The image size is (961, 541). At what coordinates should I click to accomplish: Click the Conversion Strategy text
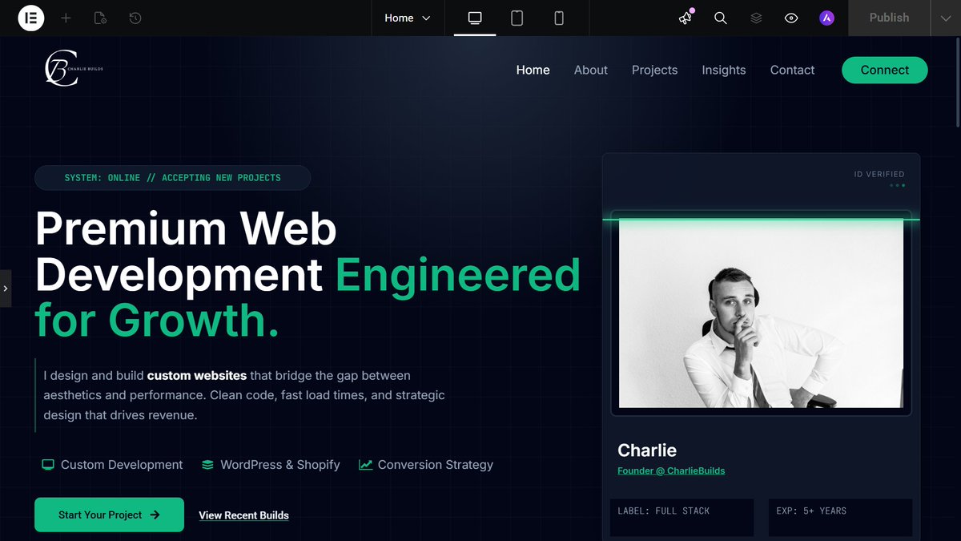click(x=436, y=465)
